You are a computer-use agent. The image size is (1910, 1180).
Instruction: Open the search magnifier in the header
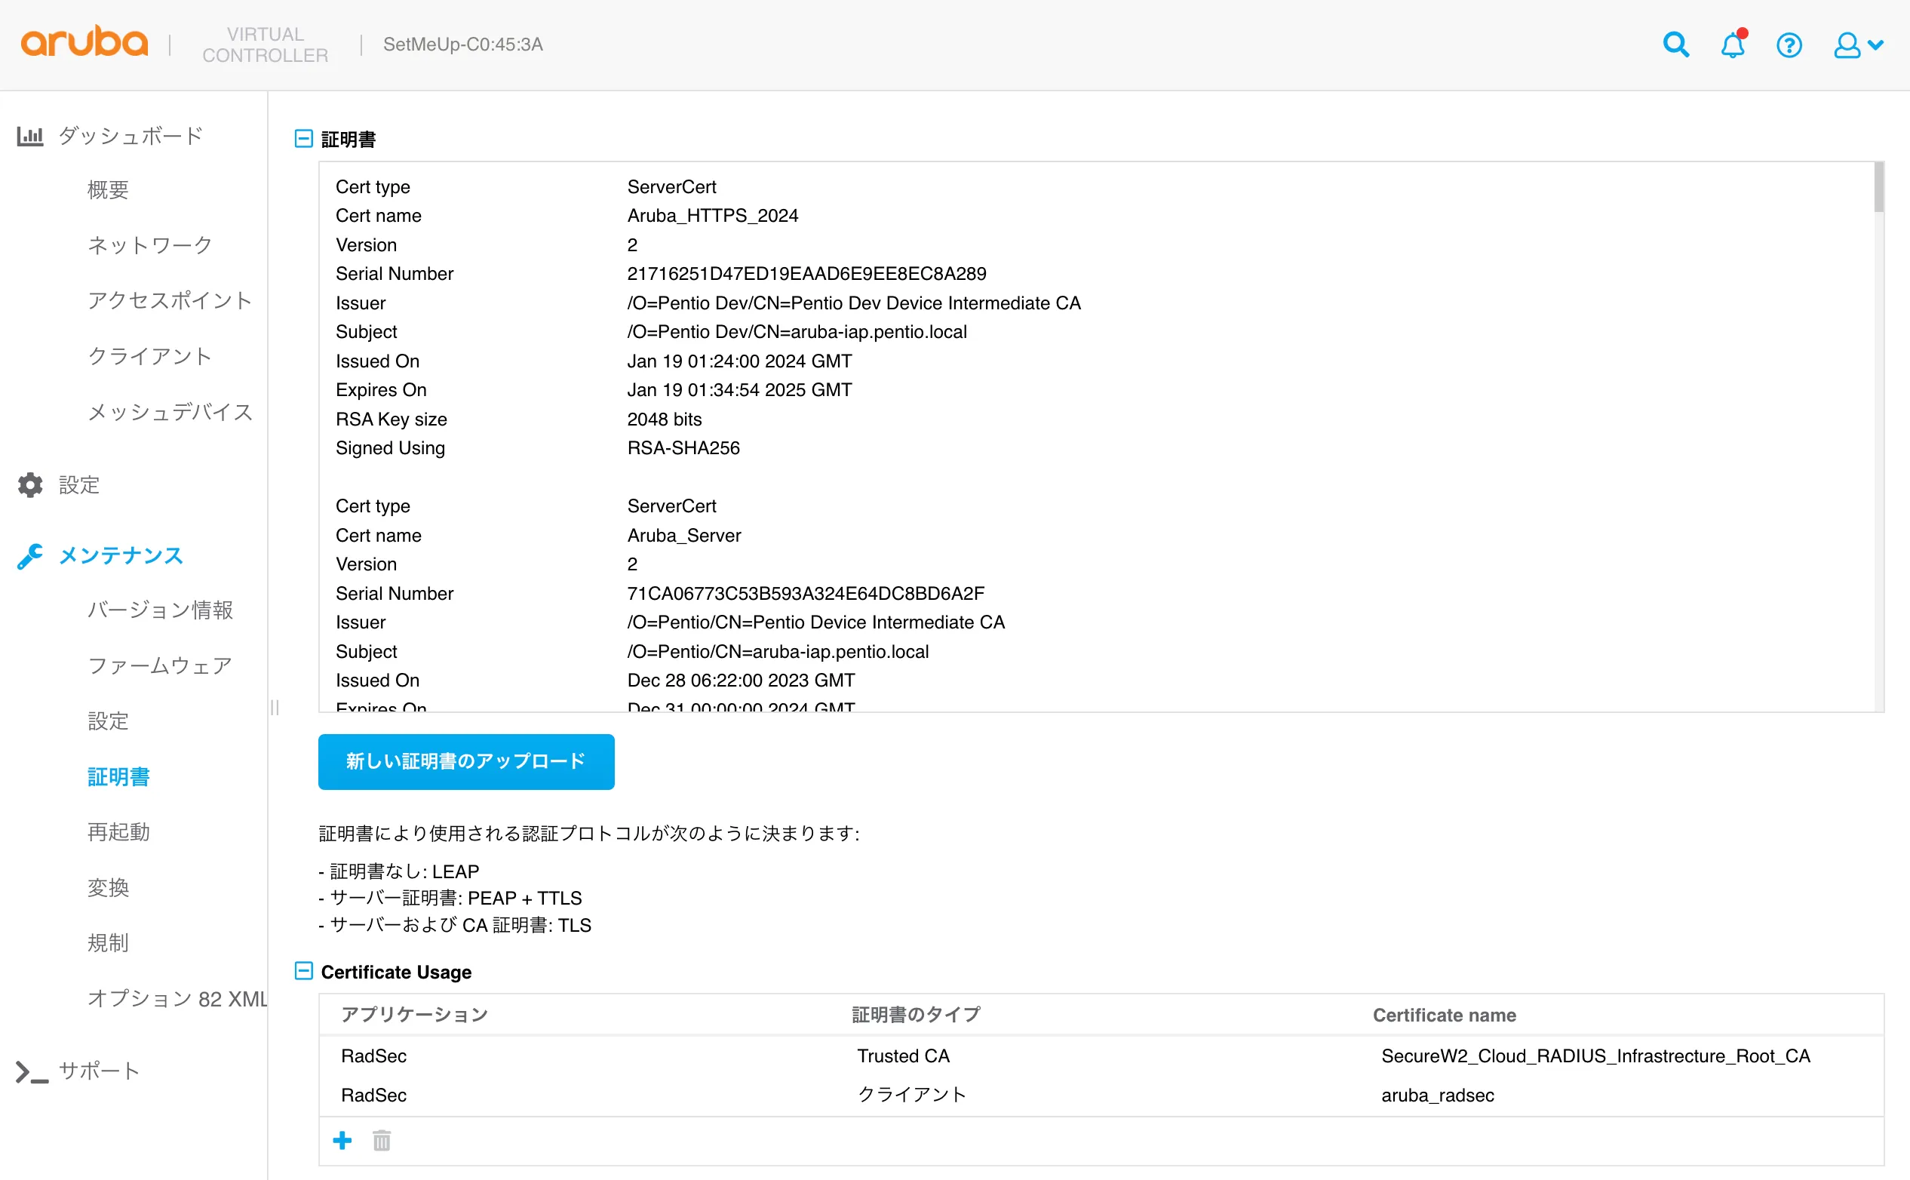tap(1675, 45)
